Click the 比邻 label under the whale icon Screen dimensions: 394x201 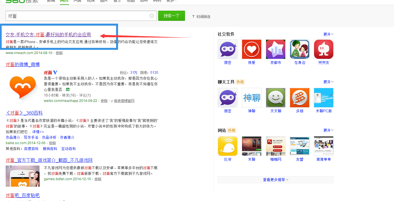[228, 159]
